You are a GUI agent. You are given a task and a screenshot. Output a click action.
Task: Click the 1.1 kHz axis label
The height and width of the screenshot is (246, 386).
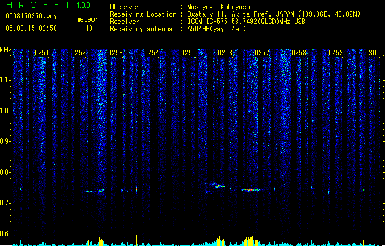point(6,80)
